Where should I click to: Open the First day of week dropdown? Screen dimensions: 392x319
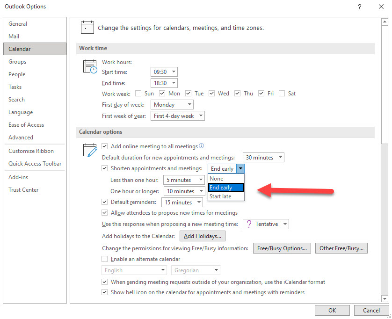(x=172, y=104)
